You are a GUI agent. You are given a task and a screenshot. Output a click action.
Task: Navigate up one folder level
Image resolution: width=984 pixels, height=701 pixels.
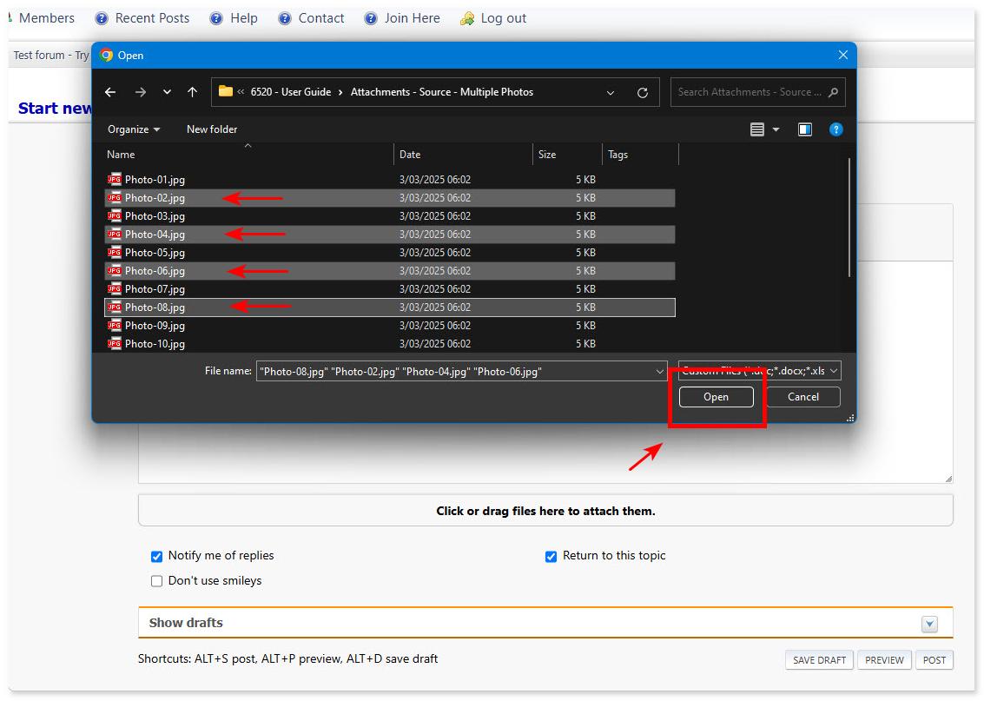tap(193, 91)
